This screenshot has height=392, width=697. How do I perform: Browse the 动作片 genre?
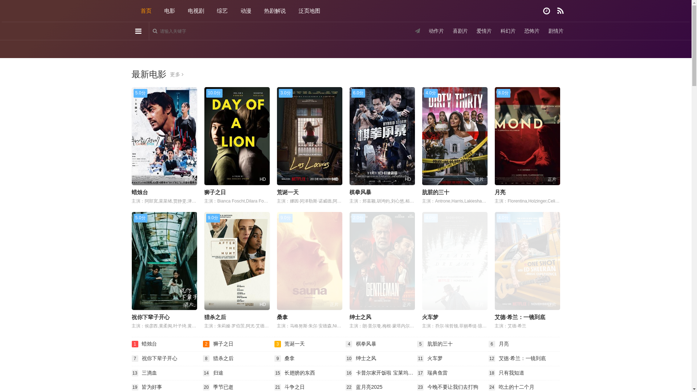click(436, 31)
